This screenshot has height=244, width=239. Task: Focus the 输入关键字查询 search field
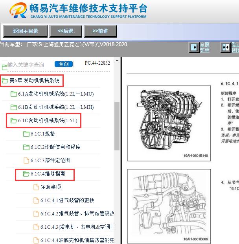point(26,65)
